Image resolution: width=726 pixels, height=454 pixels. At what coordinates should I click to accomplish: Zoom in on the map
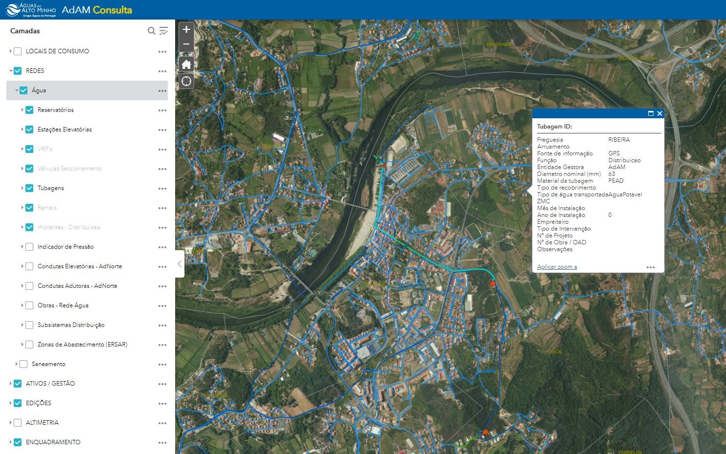(x=186, y=29)
